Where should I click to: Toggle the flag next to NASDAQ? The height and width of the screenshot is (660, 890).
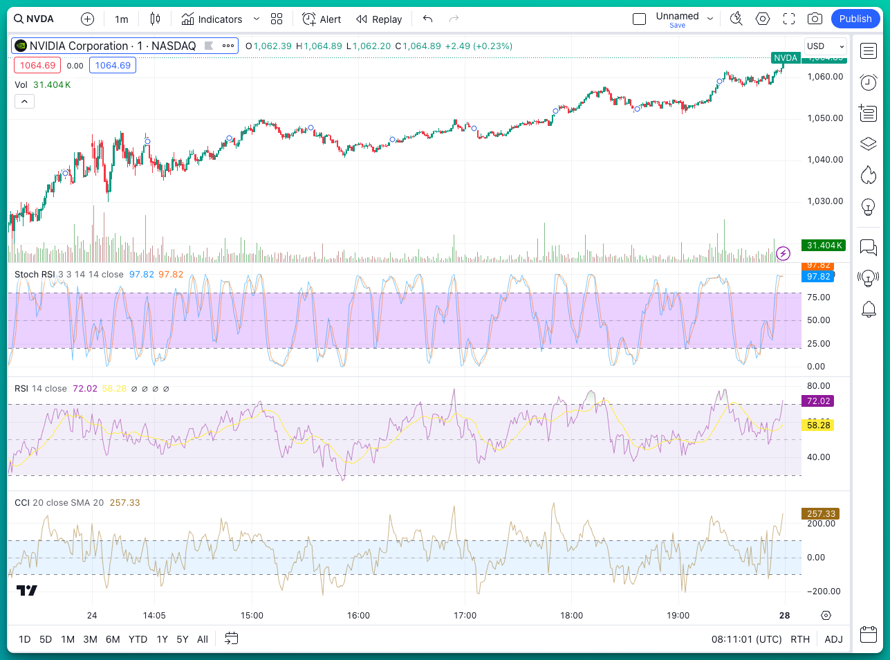209,46
